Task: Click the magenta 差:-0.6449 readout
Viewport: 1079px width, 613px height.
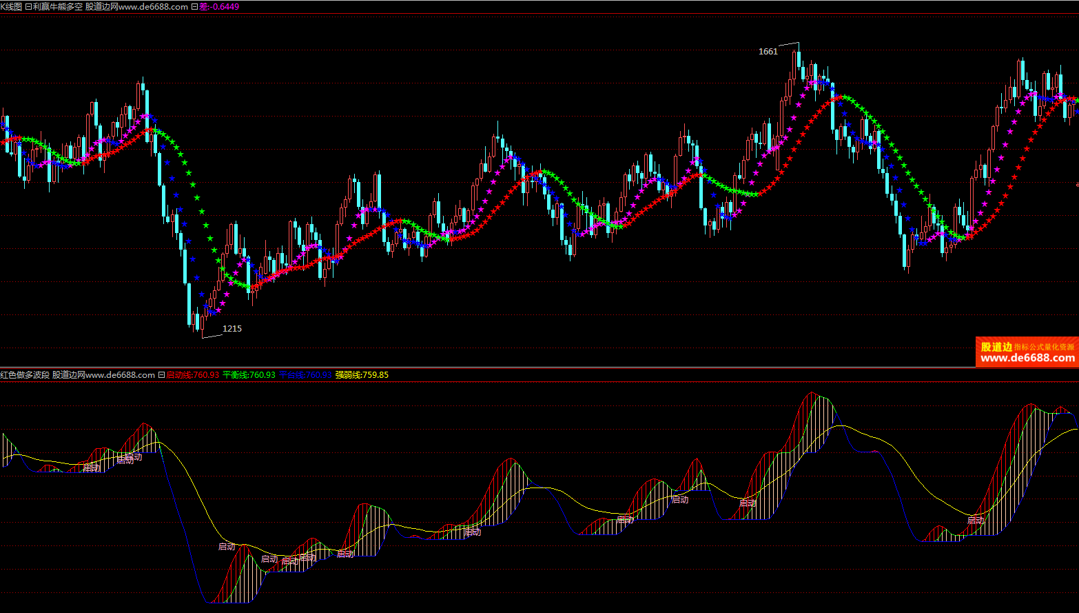Action: (x=219, y=7)
